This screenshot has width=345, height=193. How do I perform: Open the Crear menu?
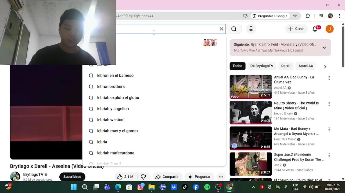click(x=296, y=29)
